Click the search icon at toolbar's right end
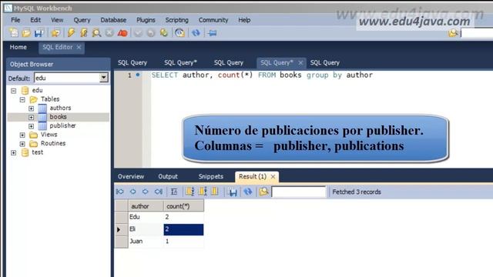 coord(453,32)
